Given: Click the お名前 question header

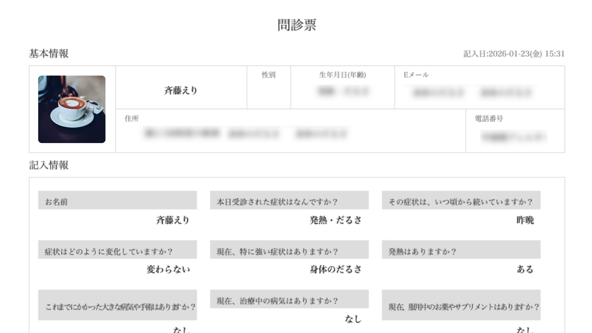Looking at the screenshot, I should coord(117,202).
